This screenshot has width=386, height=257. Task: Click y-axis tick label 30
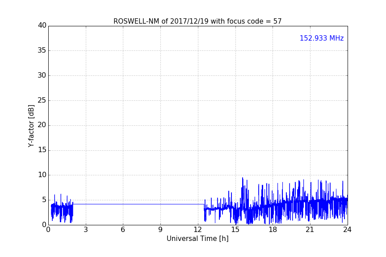[42, 75]
